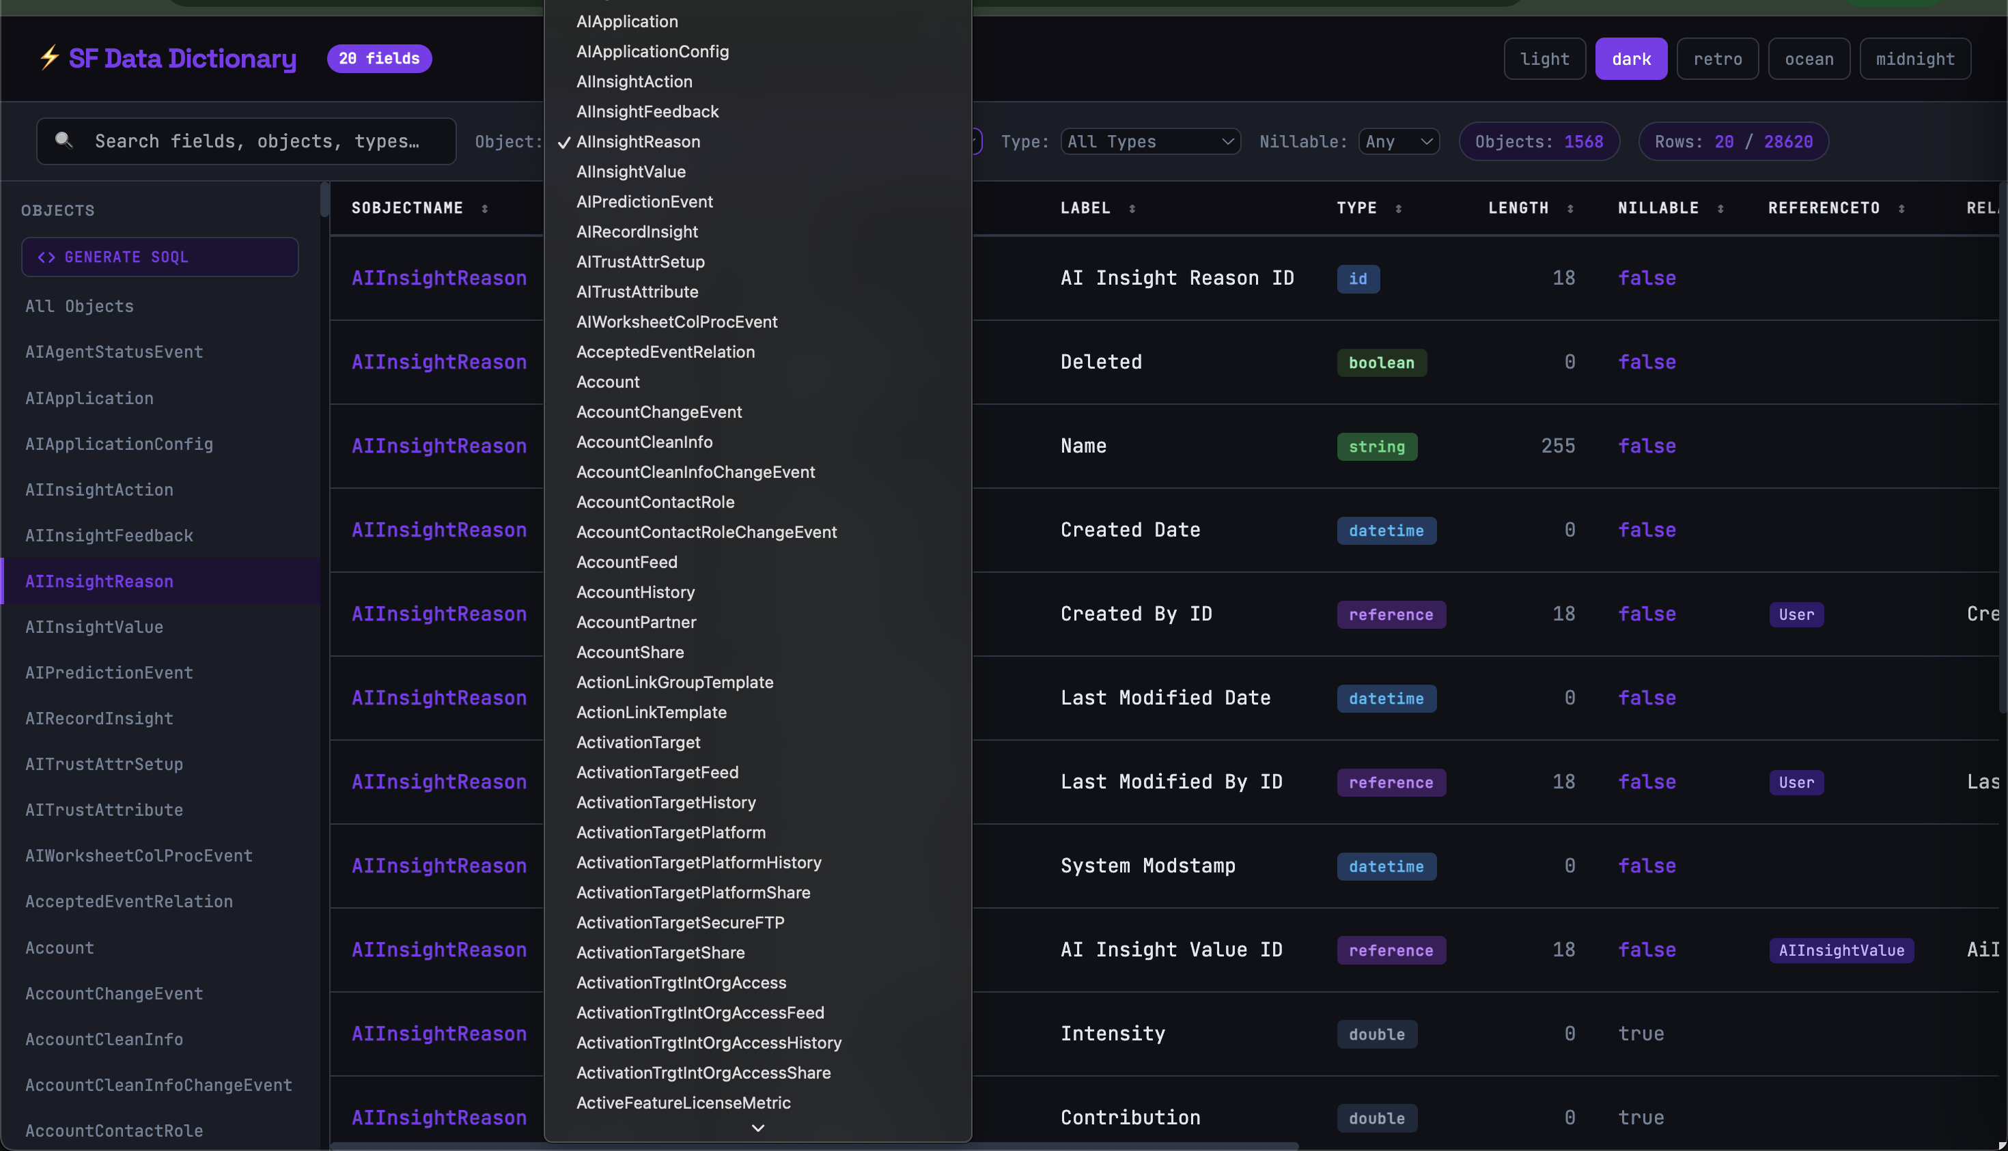Choose AIInsightFeedback in the dropdown list
This screenshot has width=2008, height=1151.
click(x=757, y=111)
